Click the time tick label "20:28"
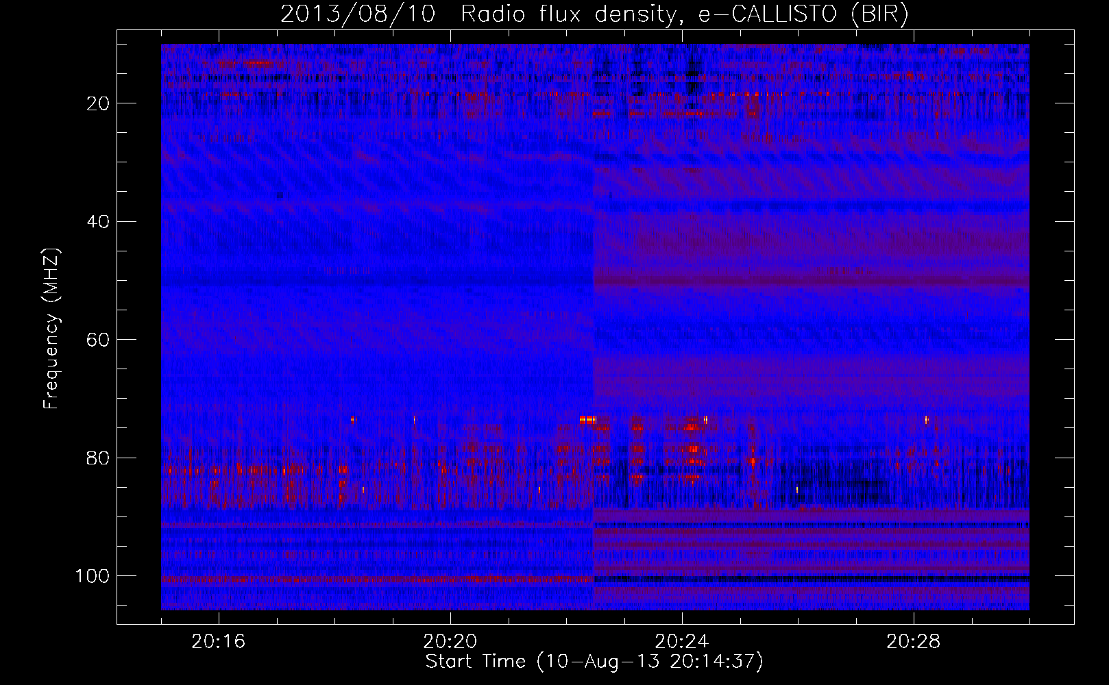This screenshot has height=685, width=1109. pyautogui.click(x=914, y=642)
